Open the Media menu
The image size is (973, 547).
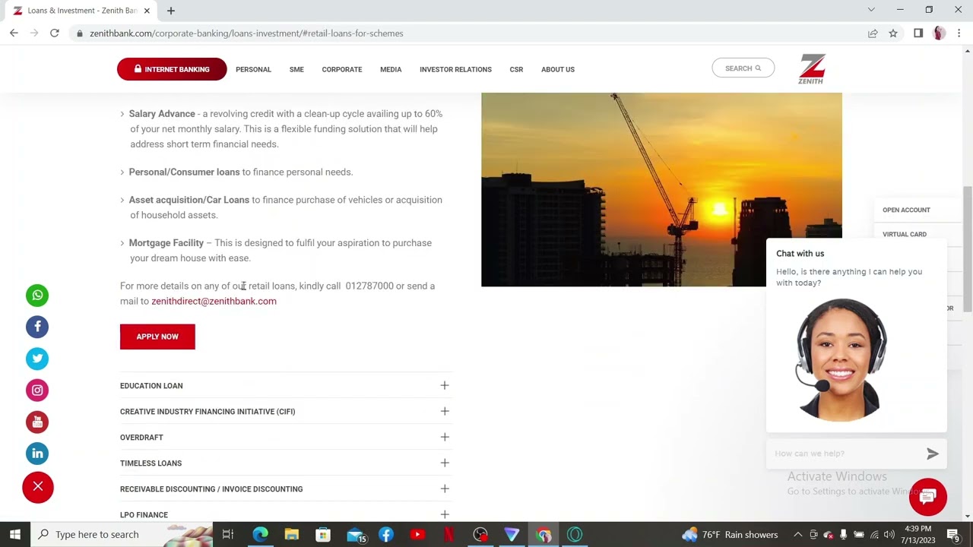tap(391, 69)
